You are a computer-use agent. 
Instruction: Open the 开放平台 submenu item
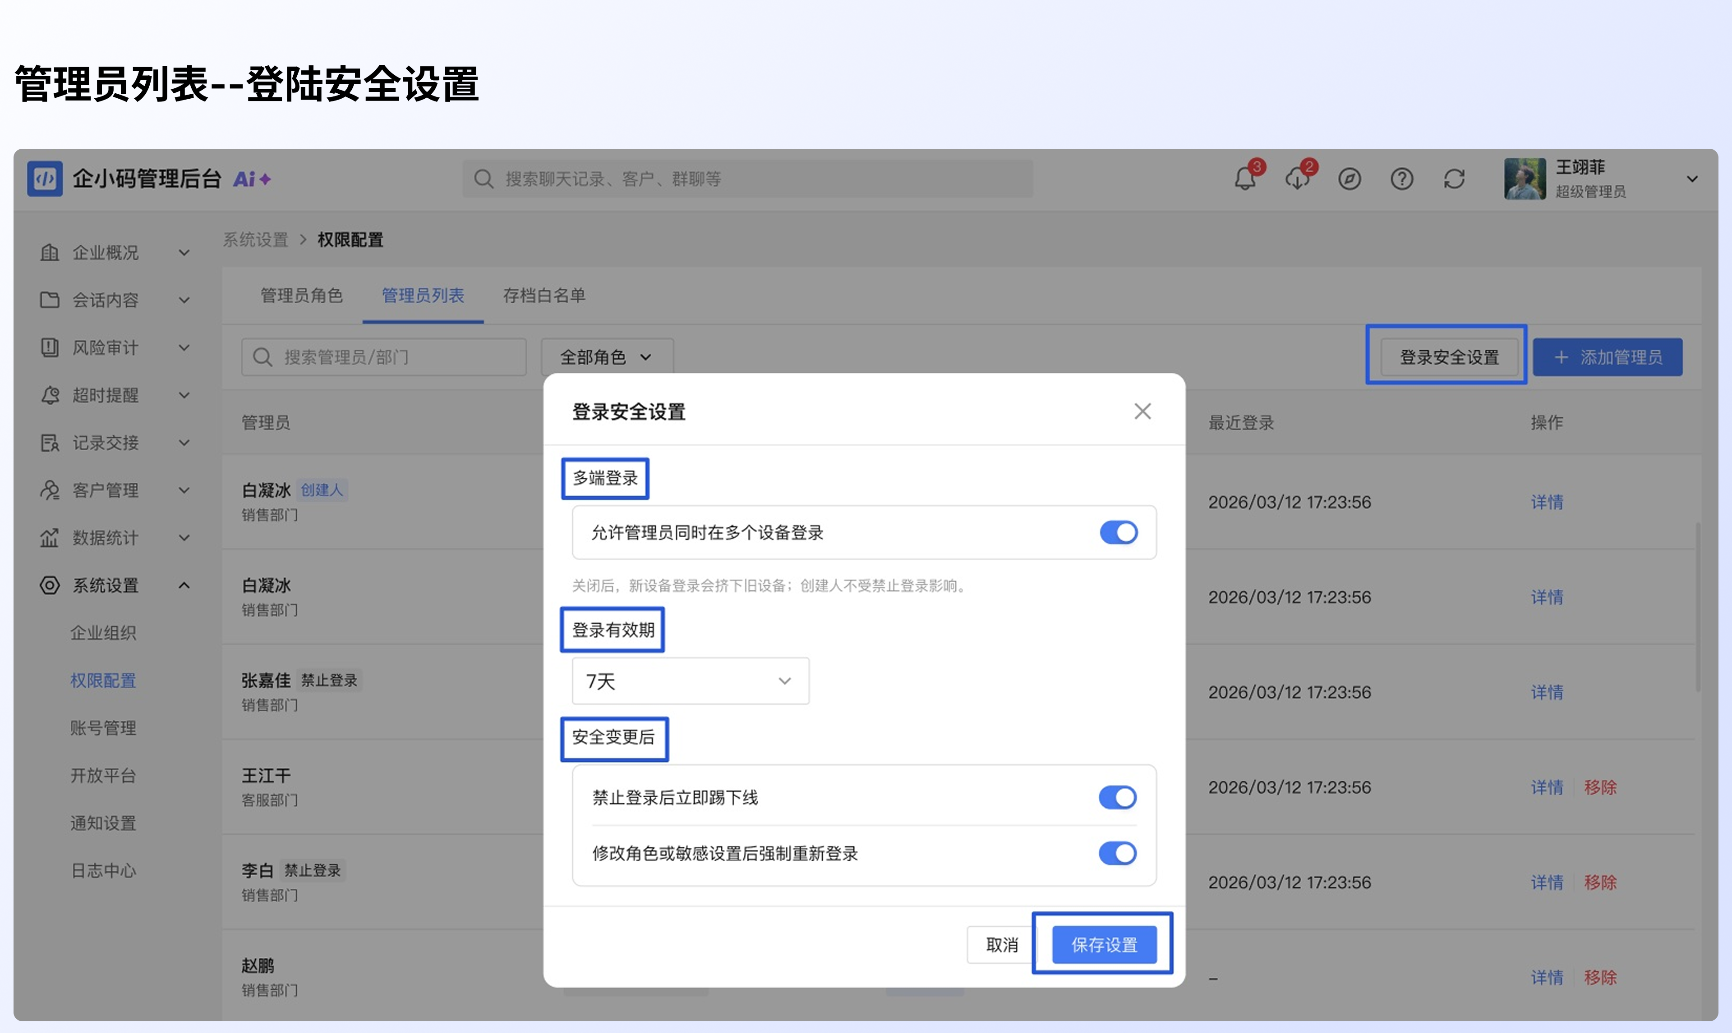103,775
